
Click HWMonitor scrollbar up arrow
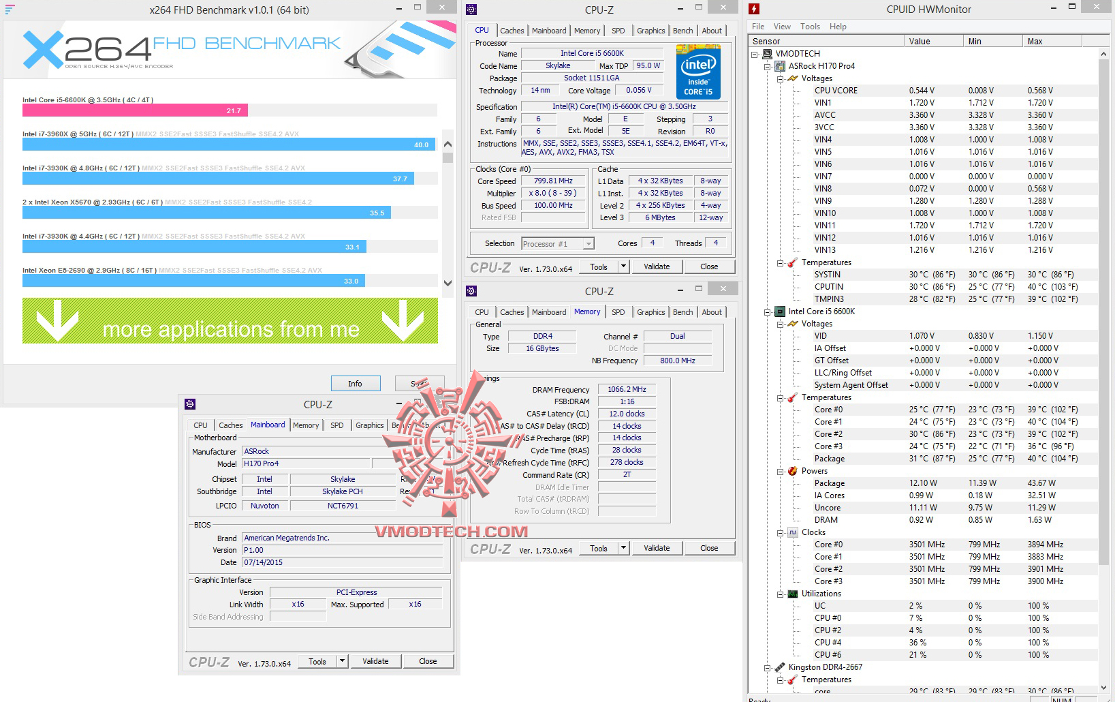pos(1104,54)
